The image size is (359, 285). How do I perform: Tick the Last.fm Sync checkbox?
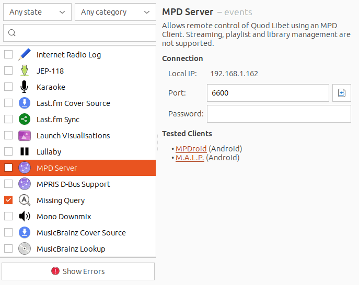(8, 119)
